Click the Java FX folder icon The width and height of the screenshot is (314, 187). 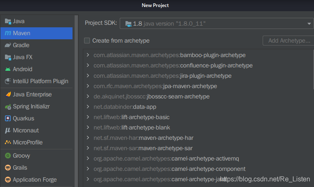pyautogui.click(x=8, y=57)
